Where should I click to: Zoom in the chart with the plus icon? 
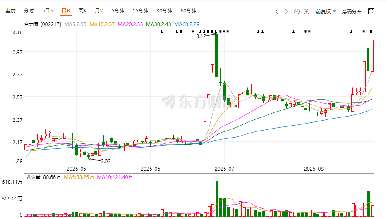[307, 12]
